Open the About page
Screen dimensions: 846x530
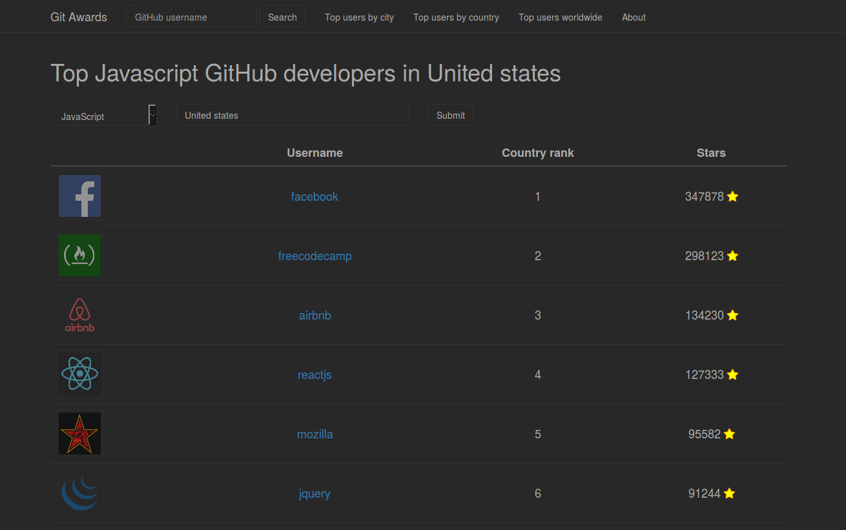tap(634, 17)
